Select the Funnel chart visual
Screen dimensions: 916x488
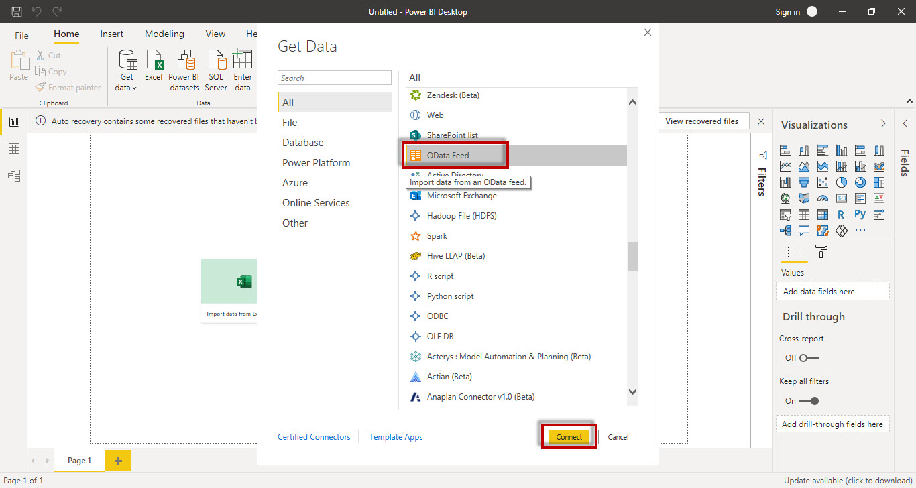tap(804, 182)
